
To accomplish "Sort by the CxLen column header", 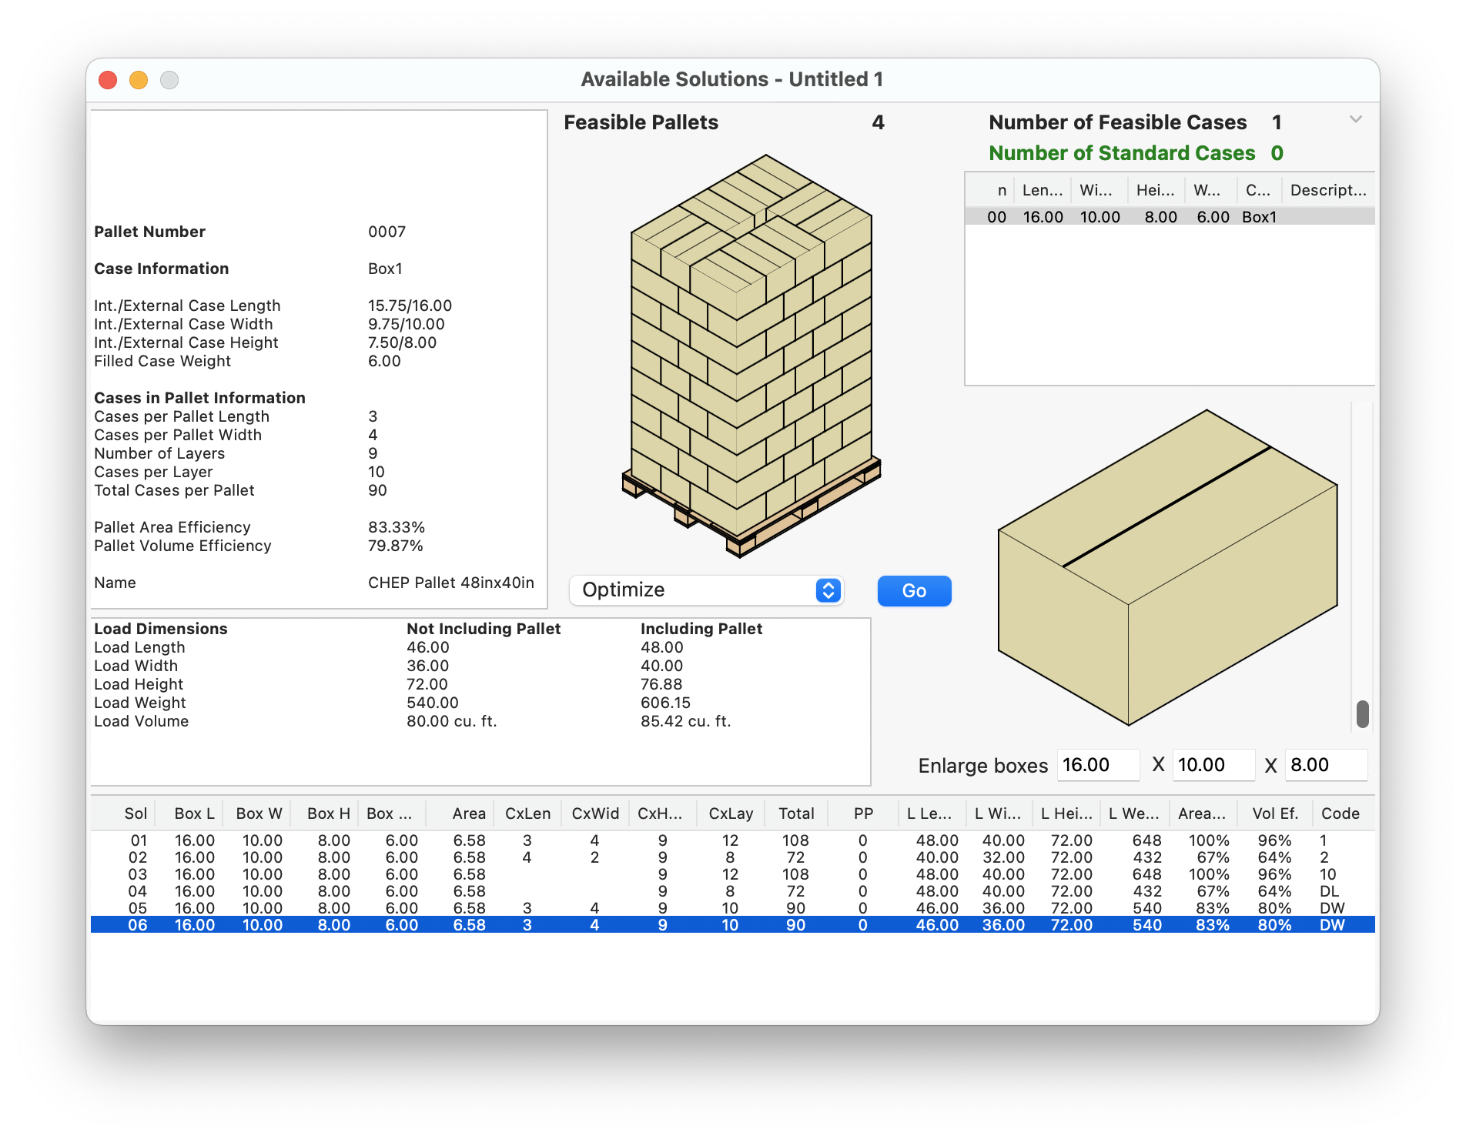I will coord(527,813).
